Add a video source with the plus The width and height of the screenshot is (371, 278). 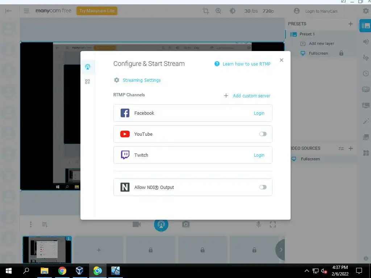coord(351,148)
